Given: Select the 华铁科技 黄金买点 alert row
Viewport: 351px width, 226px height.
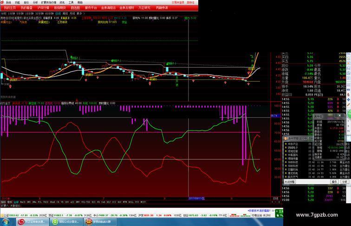Looking at the screenshot, I should coord(317,162).
